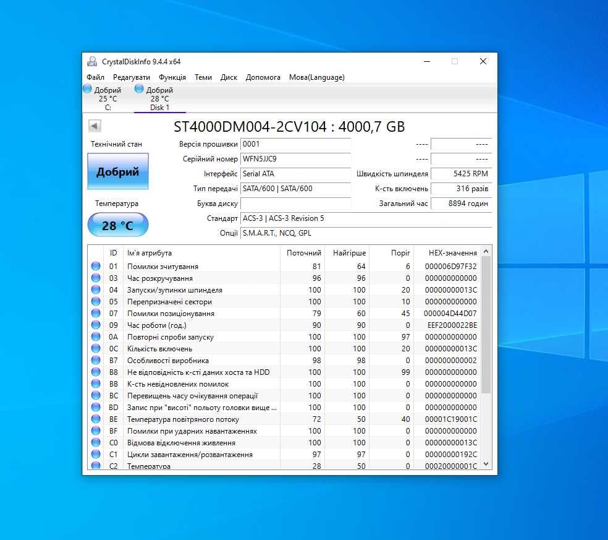Click status icon of attribute 07
608x540 pixels.
point(96,313)
